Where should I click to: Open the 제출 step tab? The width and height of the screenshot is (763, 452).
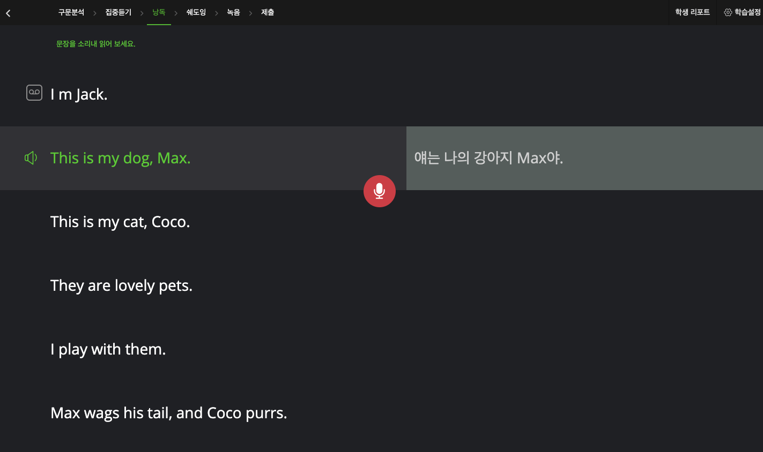[x=268, y=12]
